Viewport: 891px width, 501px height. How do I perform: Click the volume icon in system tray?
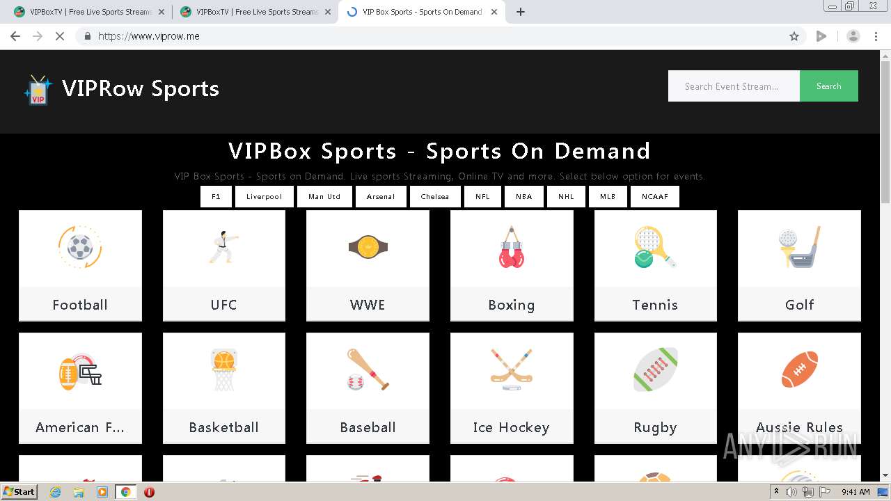click(x=791, y=492)
